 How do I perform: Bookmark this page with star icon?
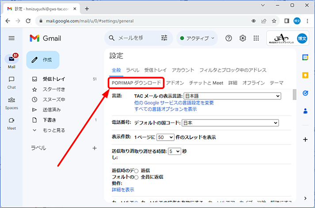tap(274, 21)
